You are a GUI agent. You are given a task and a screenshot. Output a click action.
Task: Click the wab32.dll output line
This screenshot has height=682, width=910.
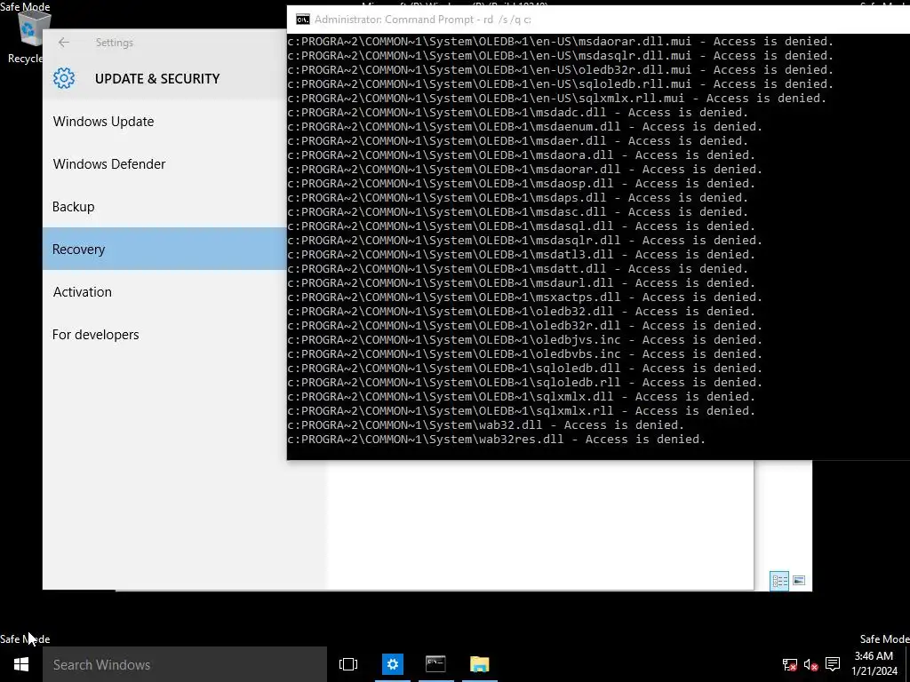pos(486,425)
